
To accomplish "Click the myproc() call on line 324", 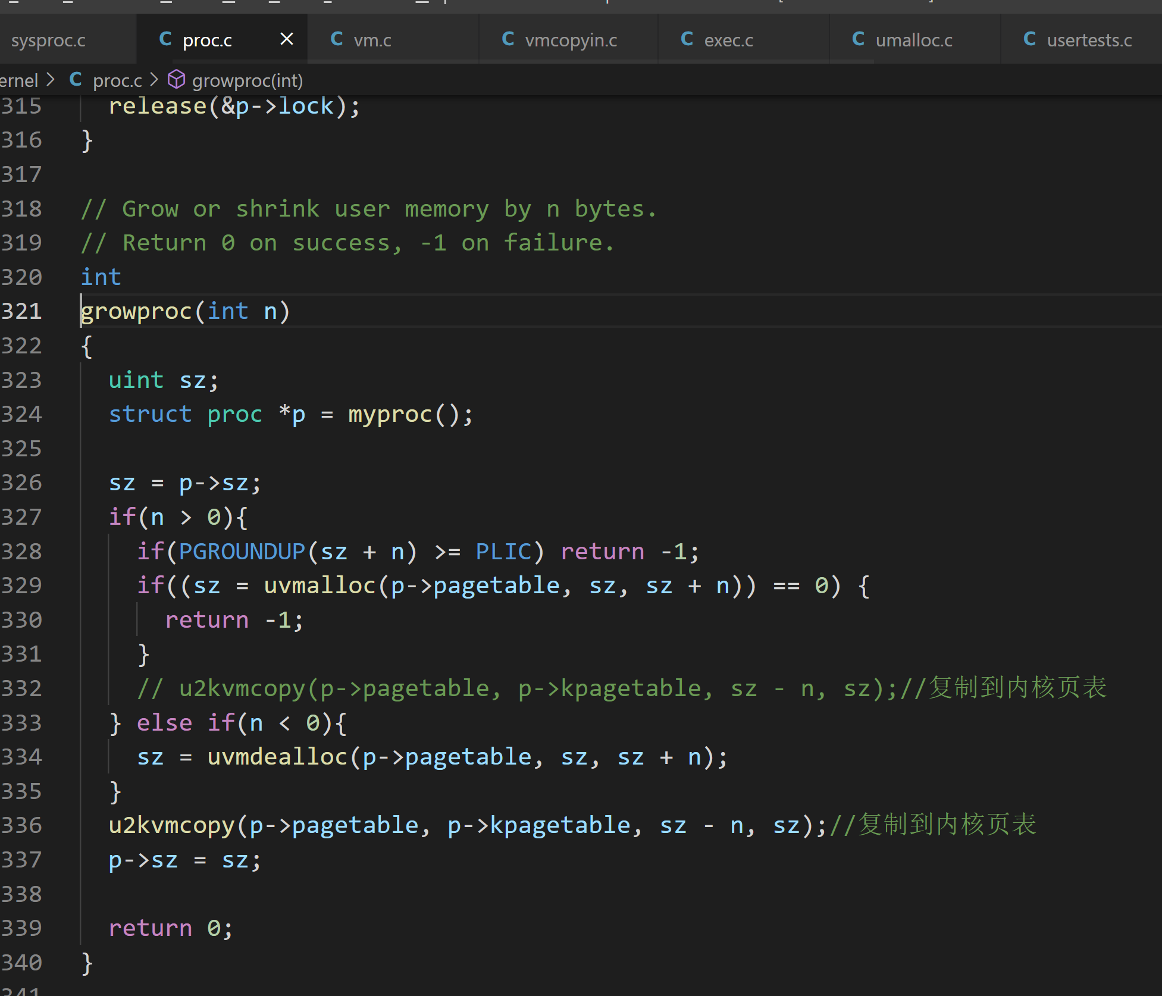I will [x=390, y=414].
